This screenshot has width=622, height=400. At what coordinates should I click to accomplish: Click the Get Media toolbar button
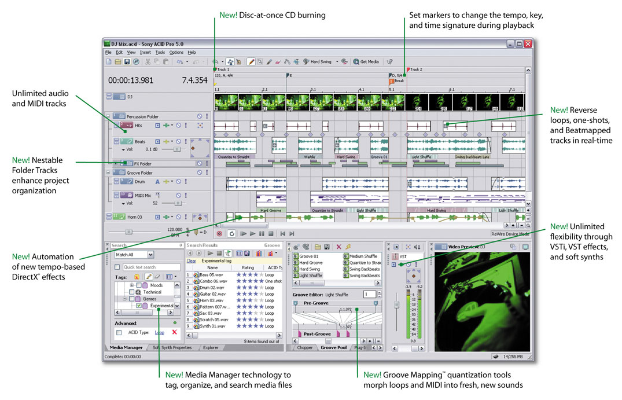[366, 62]
